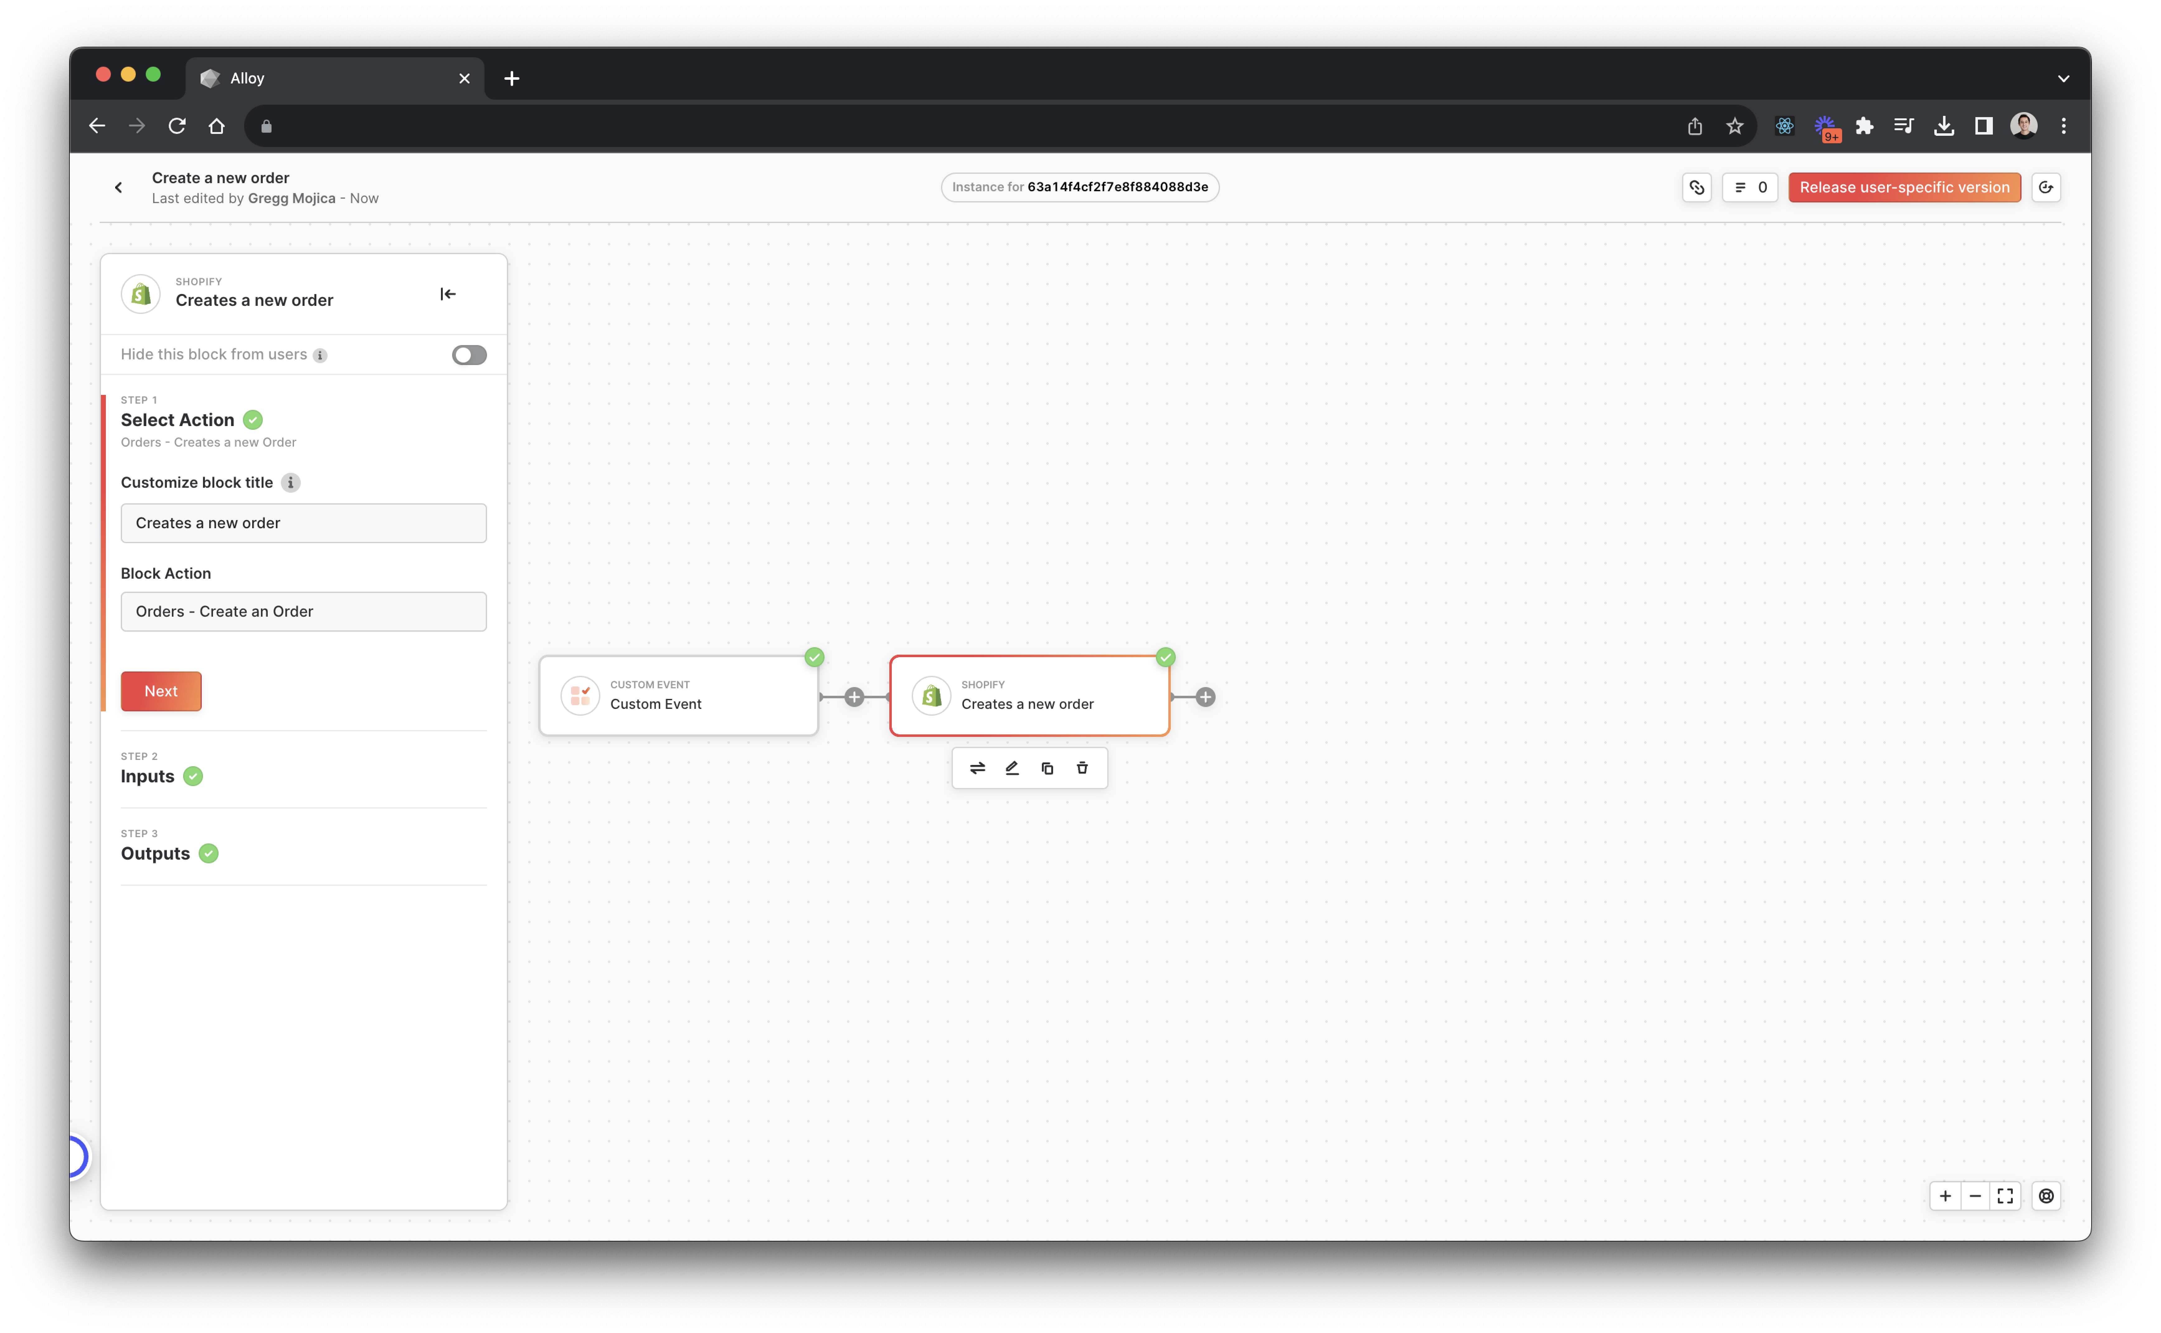2161x1333 pixels.
Task: Duplicate the Shopify block with copy icon
Action: (x=1047, y=768)
